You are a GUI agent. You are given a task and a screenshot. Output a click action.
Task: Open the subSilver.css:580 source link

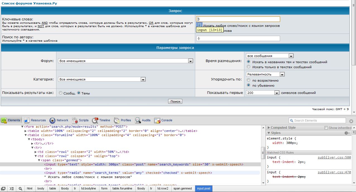tap(334, 157)
